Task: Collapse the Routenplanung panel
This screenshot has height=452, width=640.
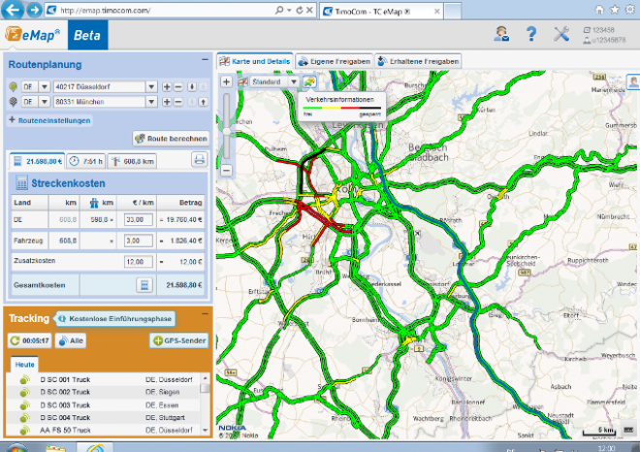Action: tap(205, 60)
